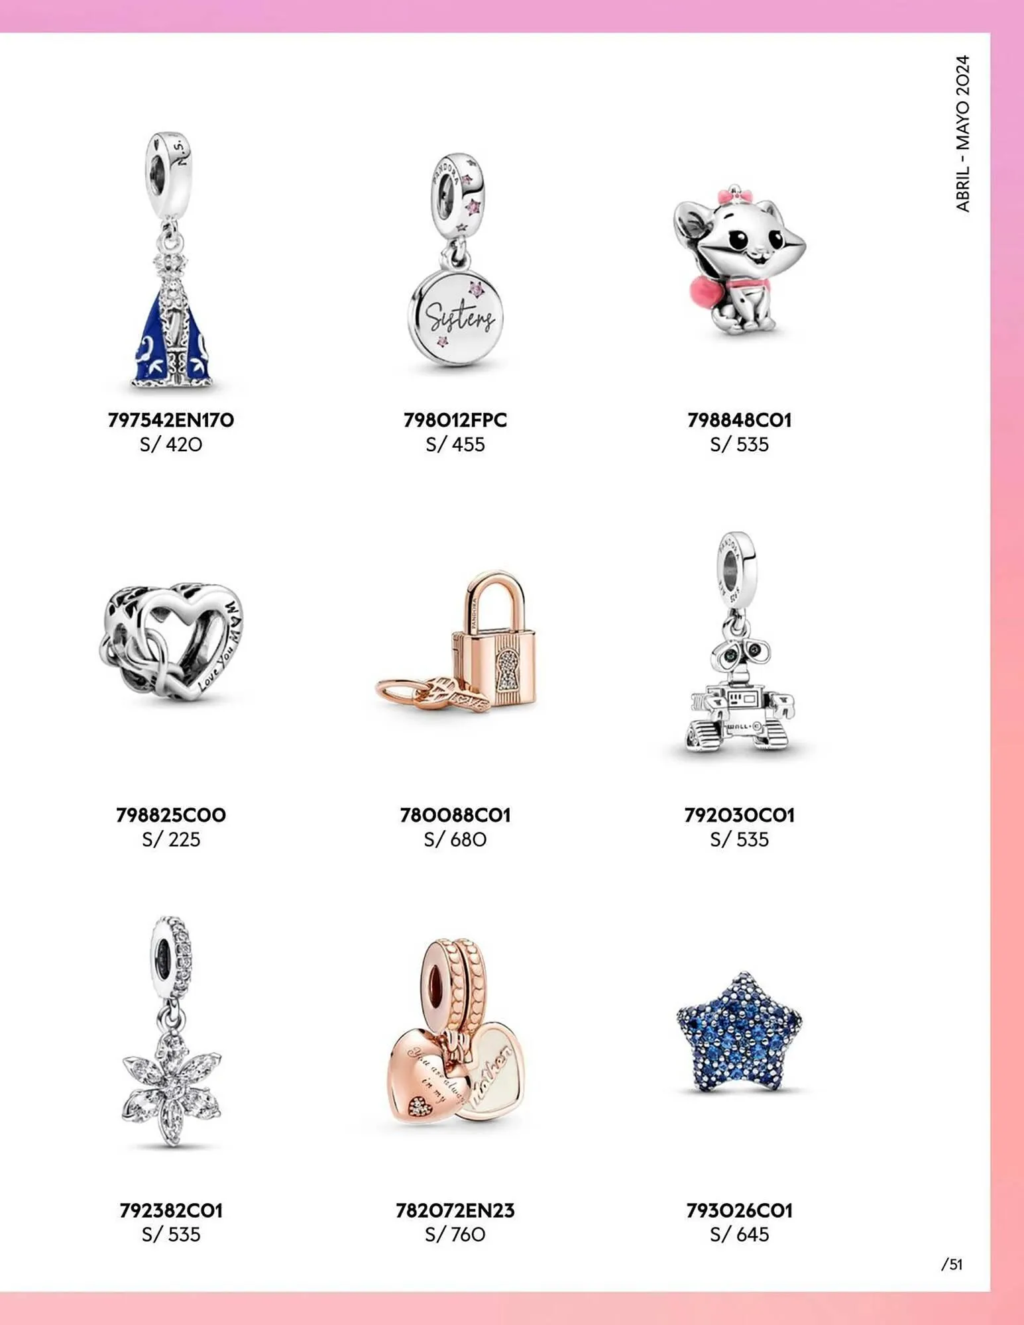
Task: Click the ABRIL - MAYO 2024 label
Action: point(962,133)
